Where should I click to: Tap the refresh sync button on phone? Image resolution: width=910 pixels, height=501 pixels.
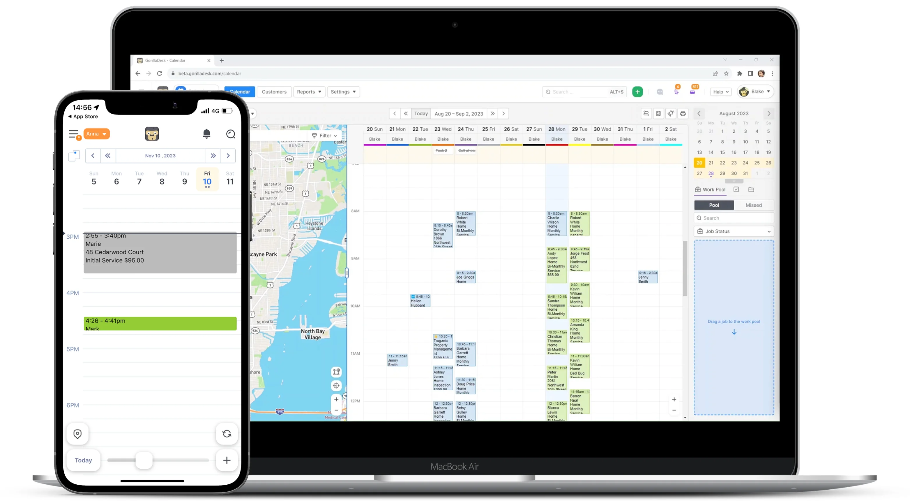click(227, 434)
